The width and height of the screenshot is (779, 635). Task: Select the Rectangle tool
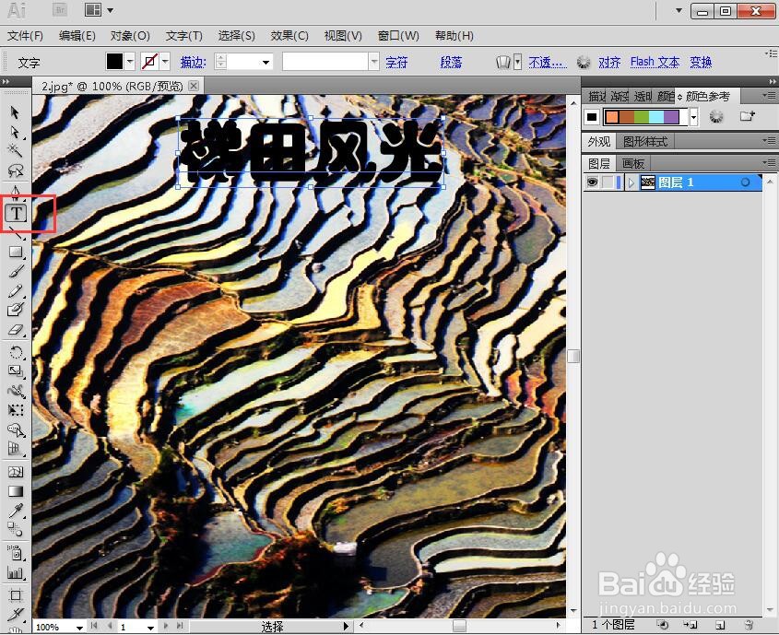[15, 252]
